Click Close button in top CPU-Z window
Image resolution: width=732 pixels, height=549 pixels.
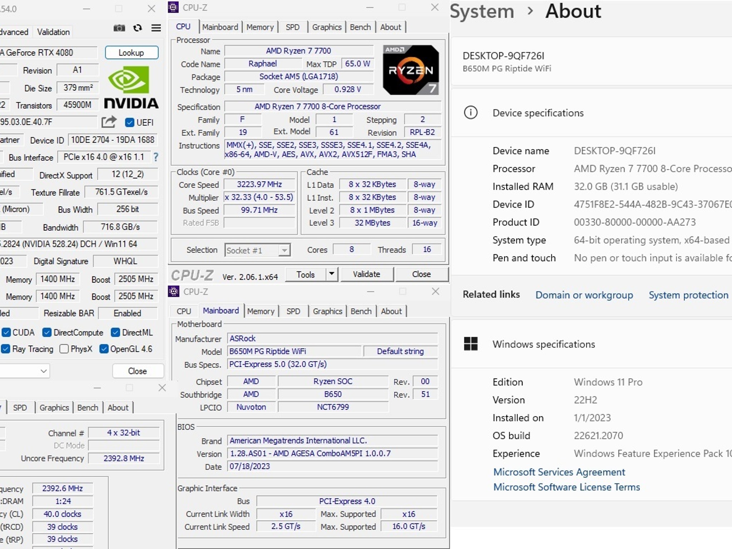coord(421,274)
